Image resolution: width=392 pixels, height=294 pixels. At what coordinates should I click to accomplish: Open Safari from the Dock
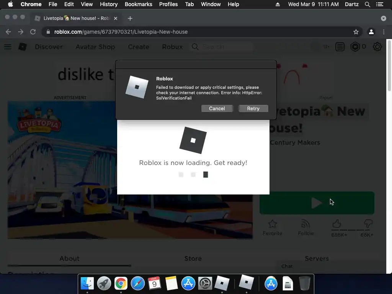(x=138, y=283)
